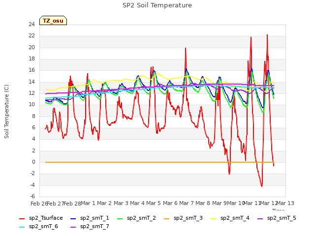The width and height of the screenshot is (315, 236).
Task: Click the yellow sp2_smT_4 legend swatch
Action: 213,218
